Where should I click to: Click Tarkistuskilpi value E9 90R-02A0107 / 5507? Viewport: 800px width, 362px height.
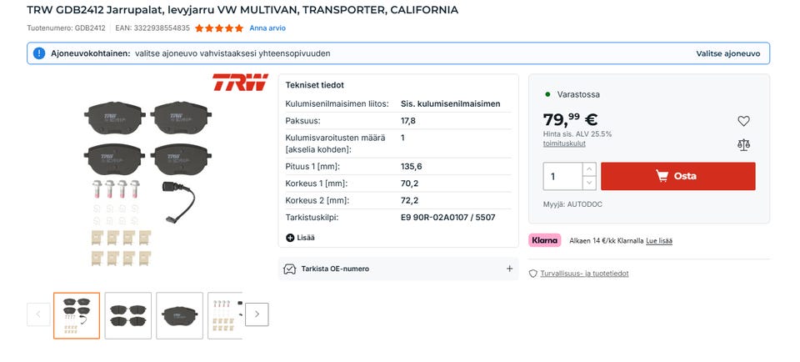point(448,217)
